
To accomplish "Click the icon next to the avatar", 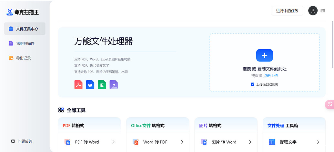I will click(x=323, y=11).
